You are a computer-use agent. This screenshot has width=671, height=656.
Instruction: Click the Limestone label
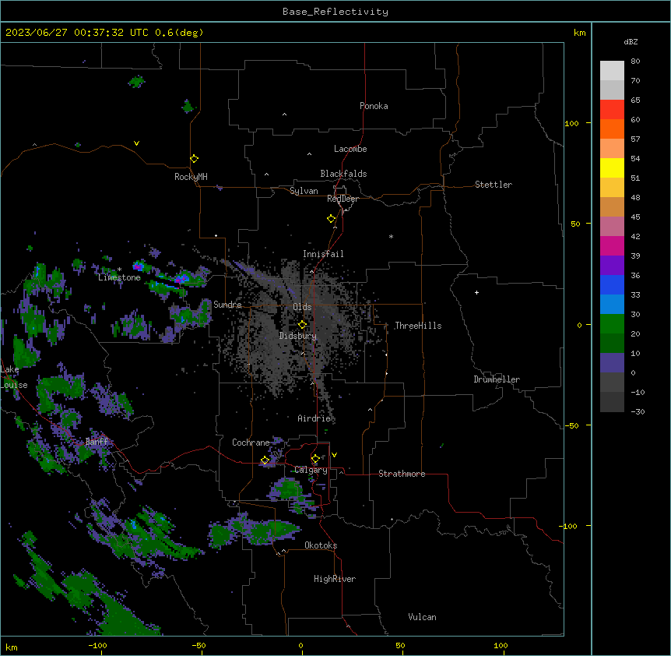coord(119,277)
